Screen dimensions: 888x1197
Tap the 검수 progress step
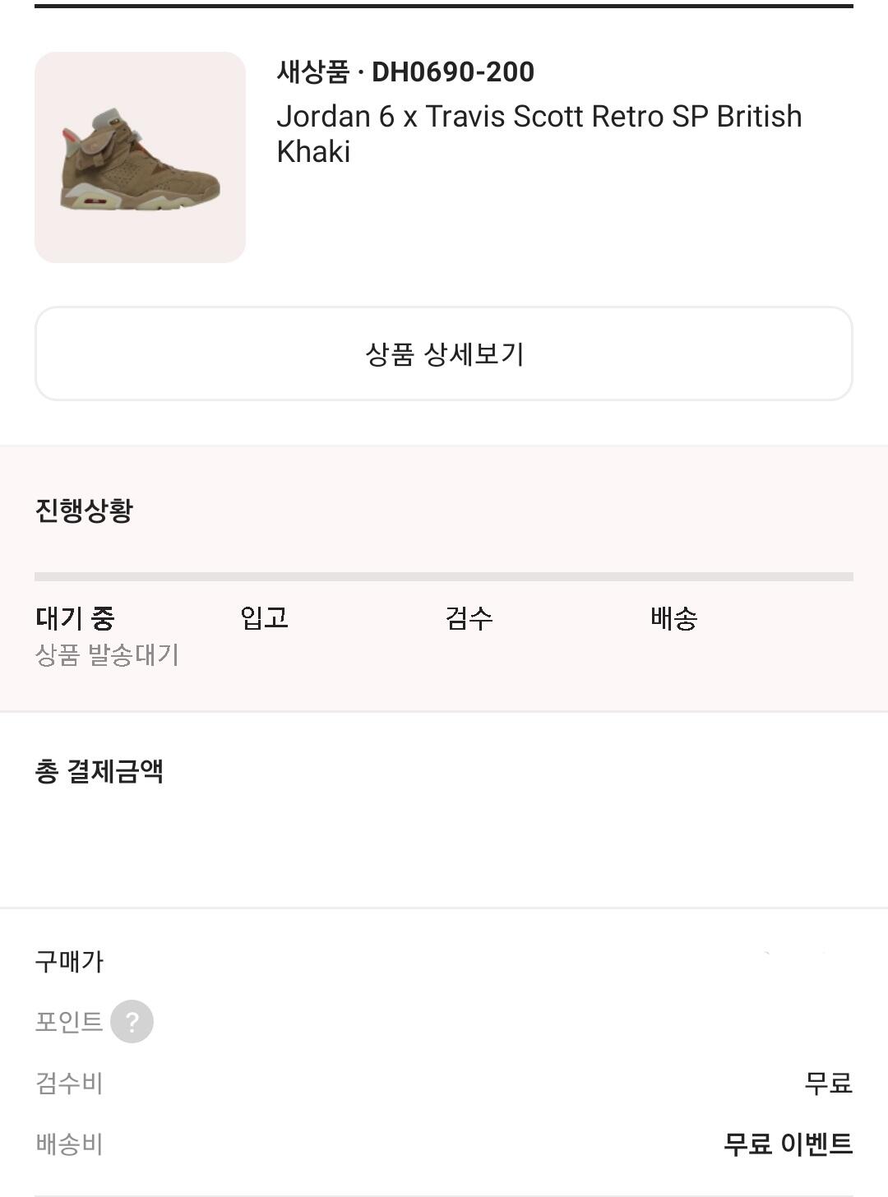pyautogui.click(x=469, y=617)
